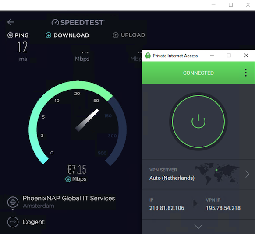
Task: Click the IP address 213.81.82.106
Action: pos(167,208)
